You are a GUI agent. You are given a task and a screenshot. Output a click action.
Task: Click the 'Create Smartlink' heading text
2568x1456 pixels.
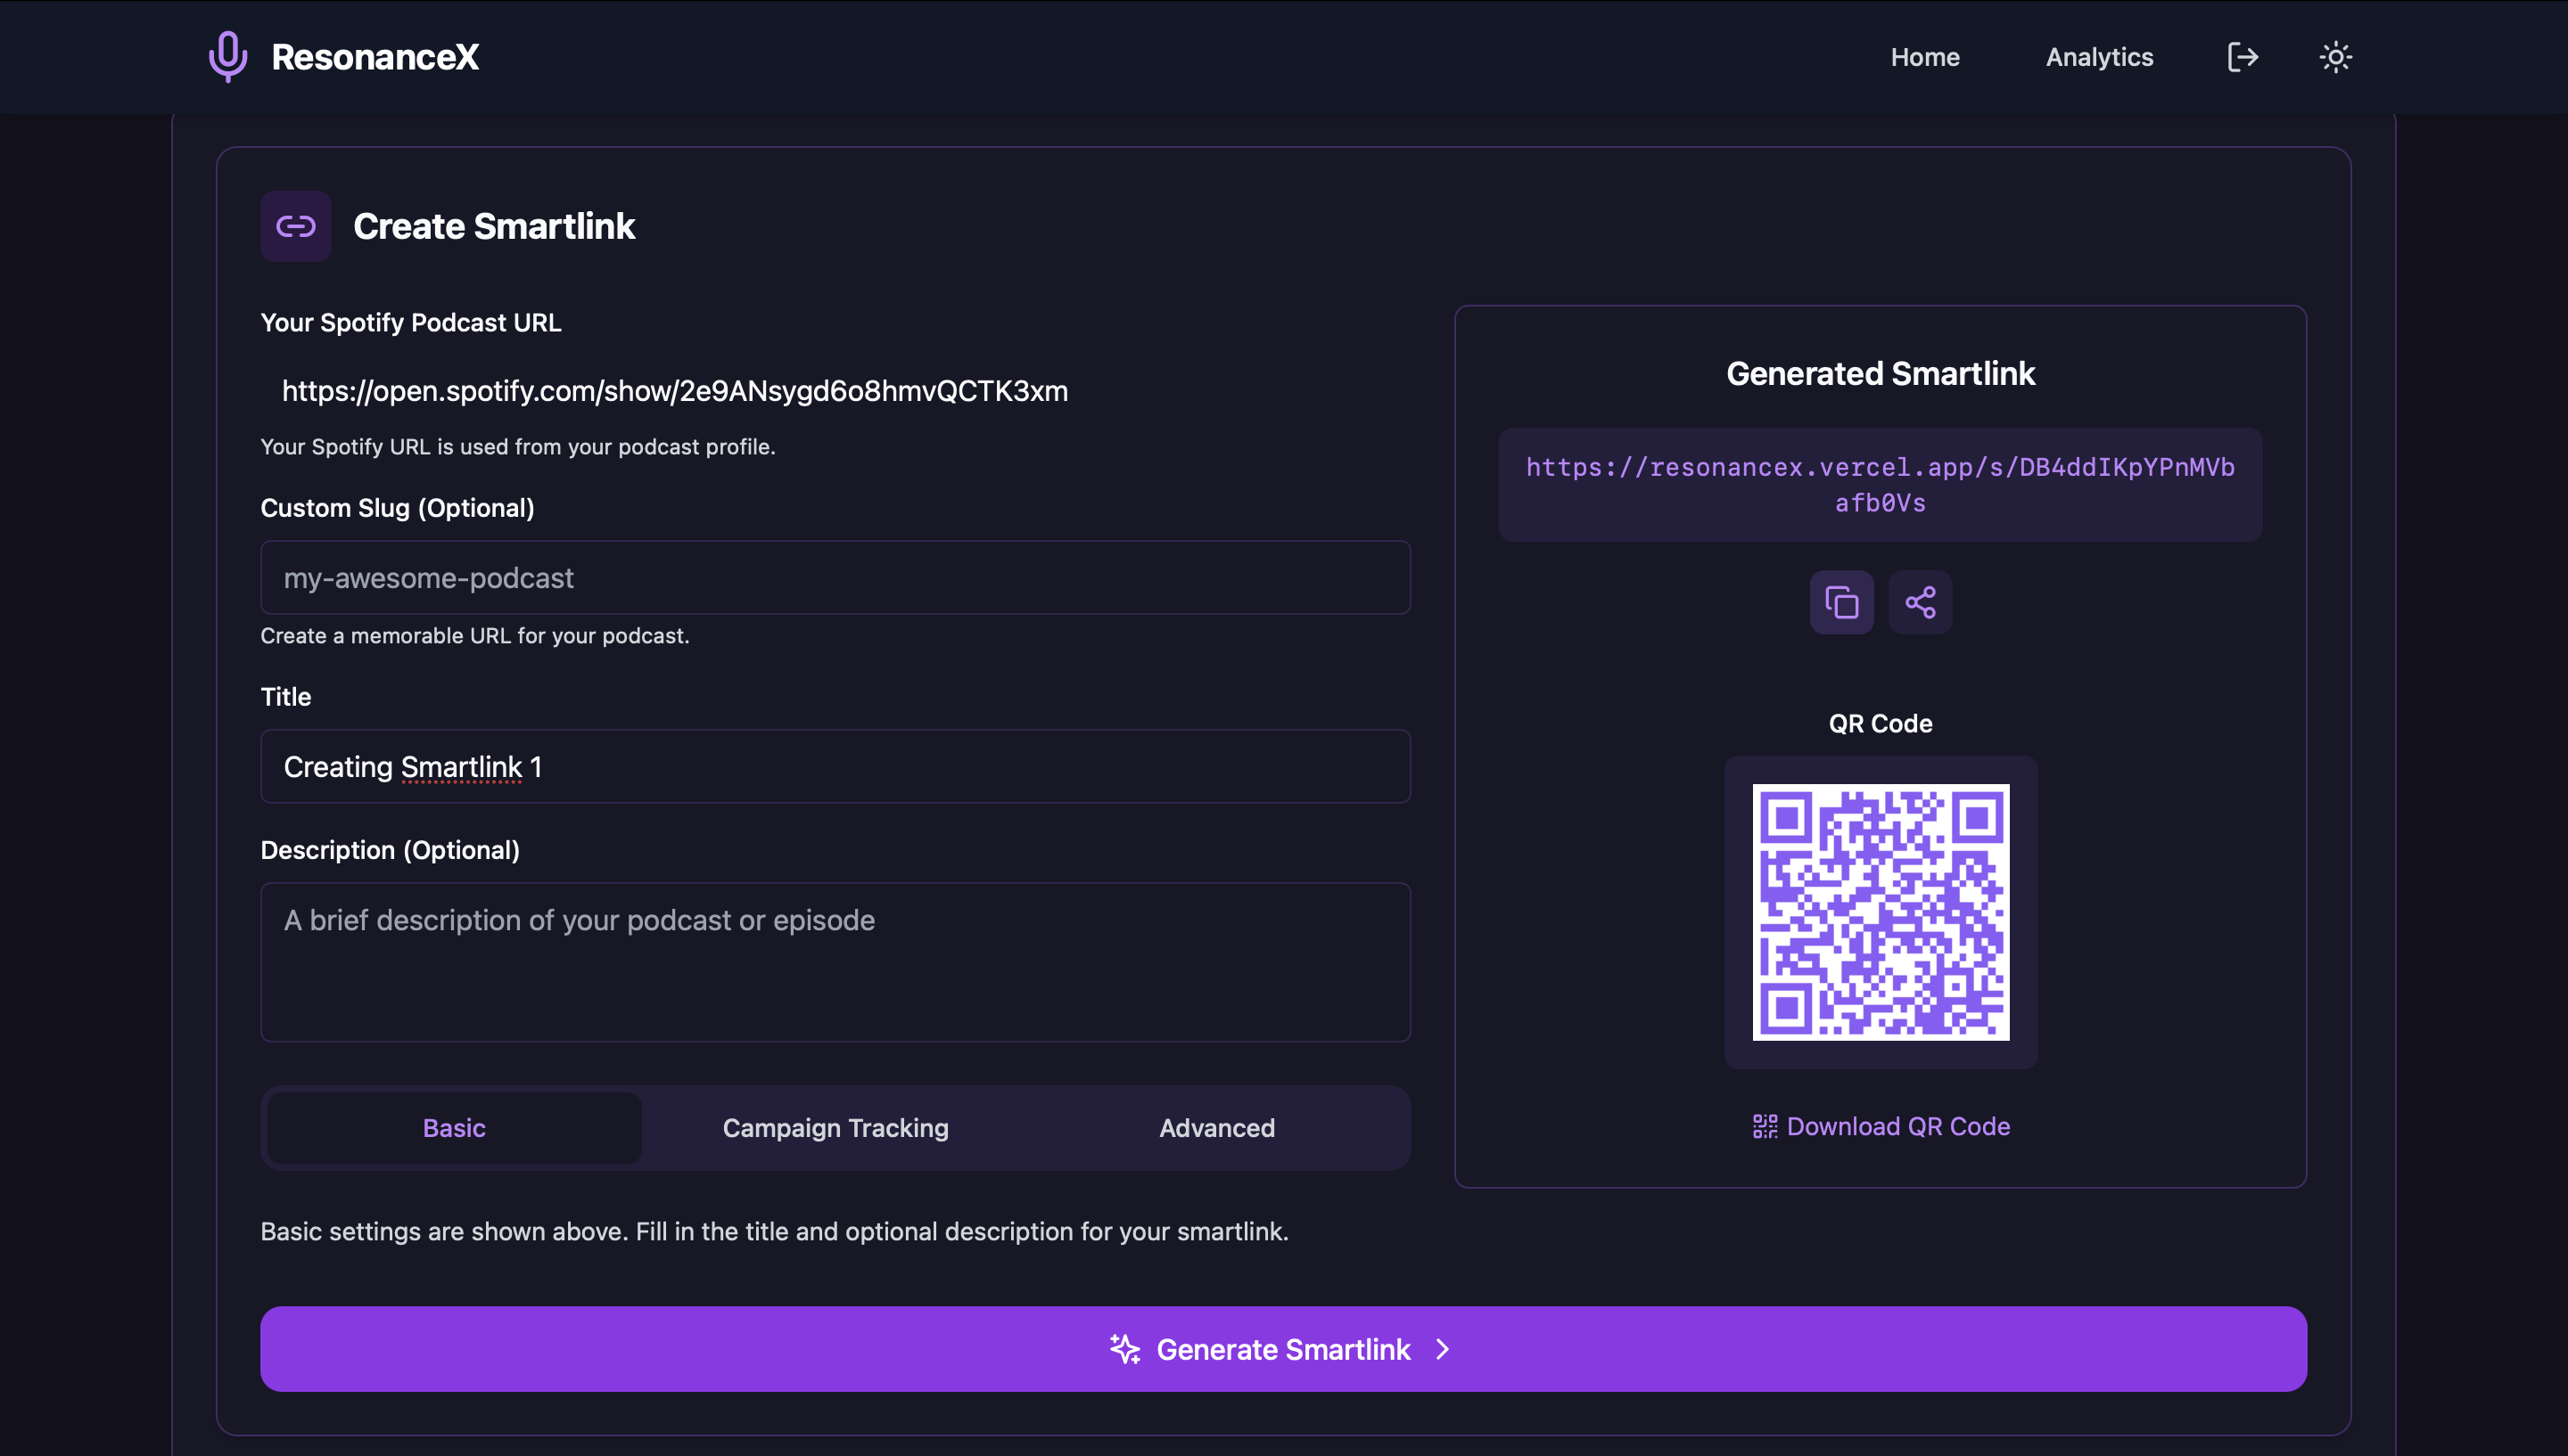(x=494, y=226)
